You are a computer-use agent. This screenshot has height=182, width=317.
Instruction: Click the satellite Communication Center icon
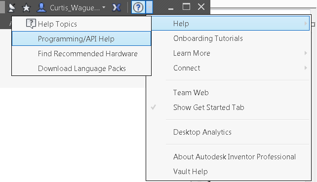coord(12,8)
